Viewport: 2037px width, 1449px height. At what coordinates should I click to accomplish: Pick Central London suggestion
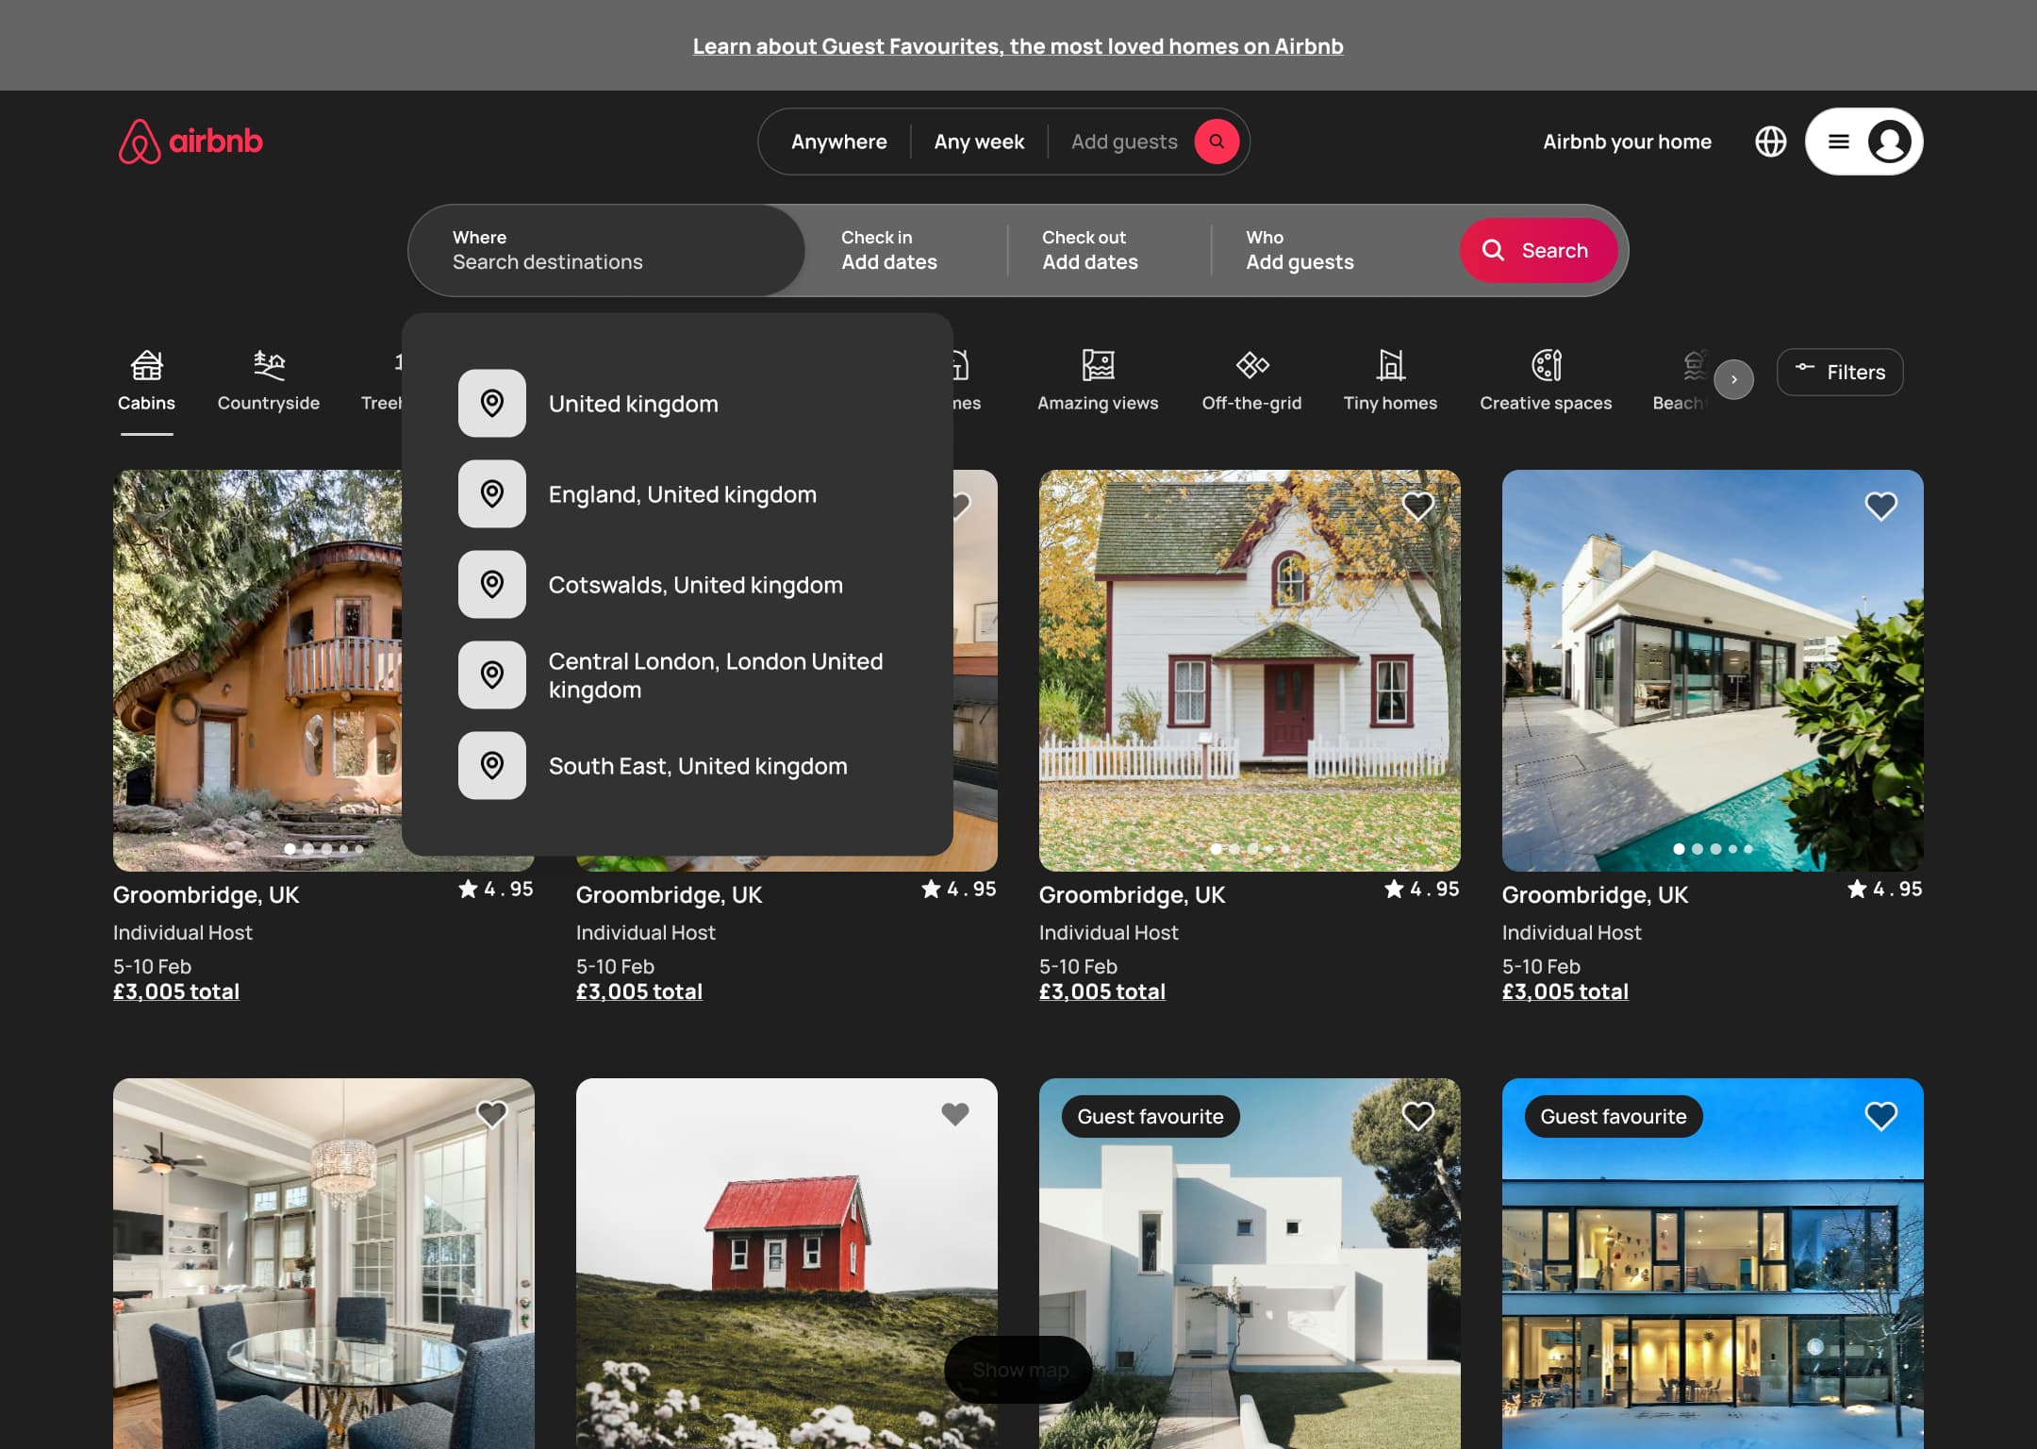pos(677,675)
